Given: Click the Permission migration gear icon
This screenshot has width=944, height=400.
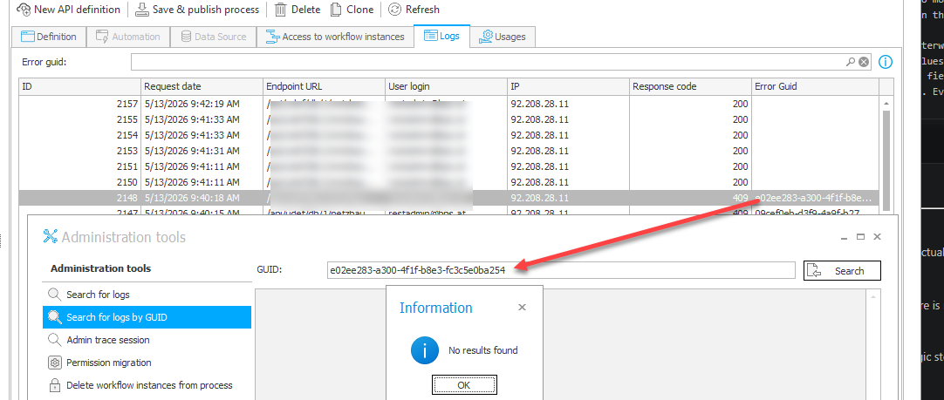Looking at the screenshot, I should tap(55, 363).
